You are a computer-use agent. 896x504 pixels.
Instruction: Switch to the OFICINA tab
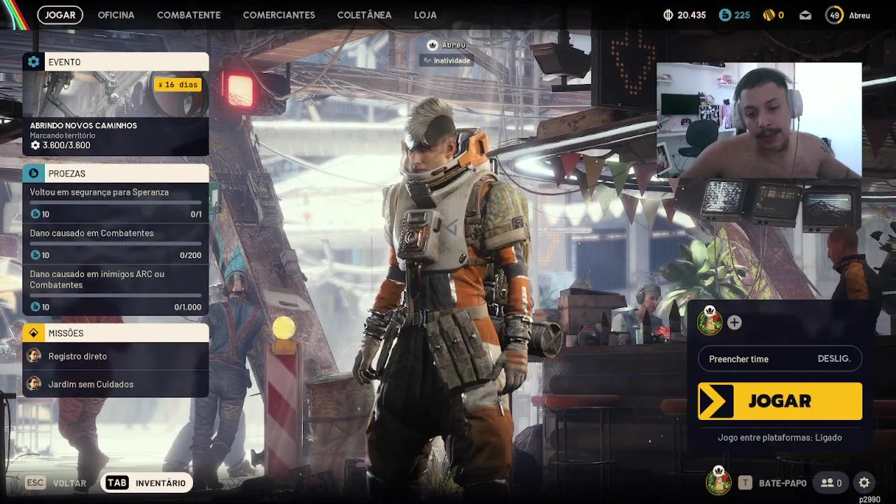click(116, 15)
